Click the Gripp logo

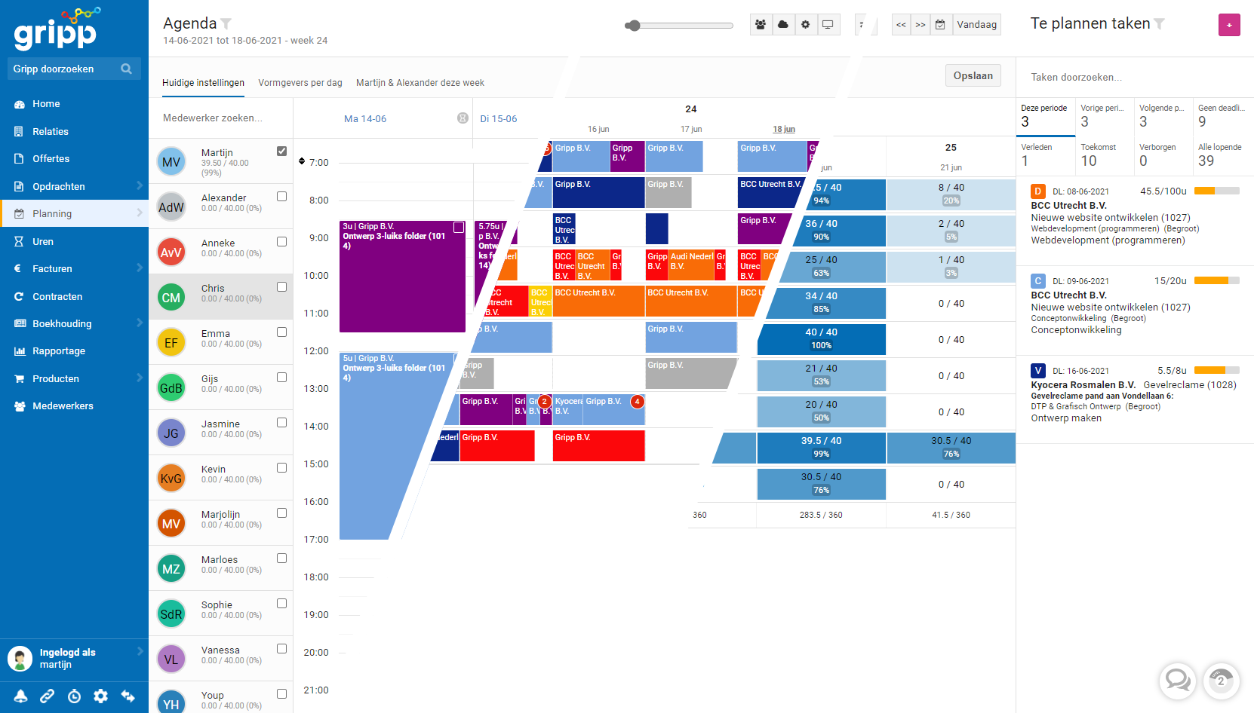coord(57,29)
